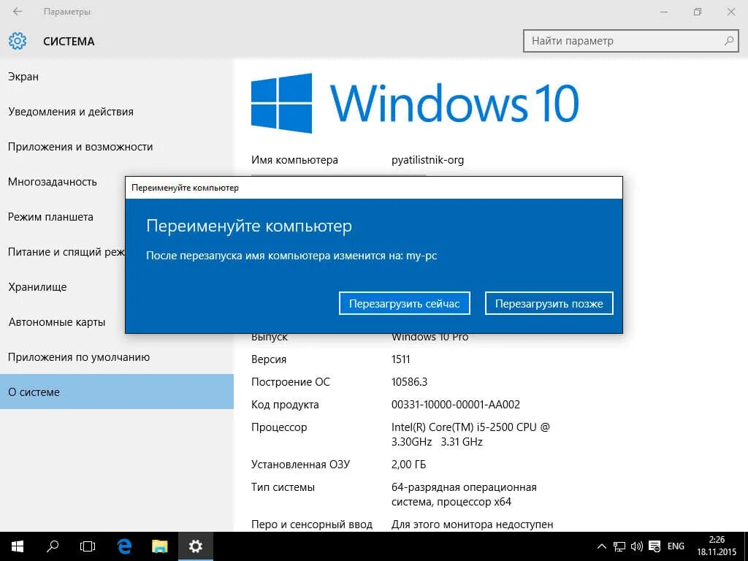The height and width of the screenshot is (561, 748).
Task: Click Для этого монитора недоступен text
Action: [x=473, y=524]
